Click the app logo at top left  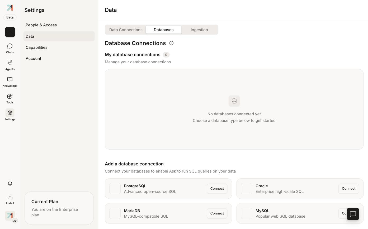click(x=10, y=8)
